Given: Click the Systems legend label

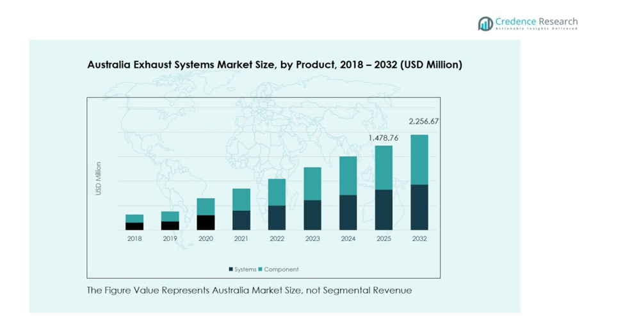Looking at the screenshot, I should [x=245, y=270].
